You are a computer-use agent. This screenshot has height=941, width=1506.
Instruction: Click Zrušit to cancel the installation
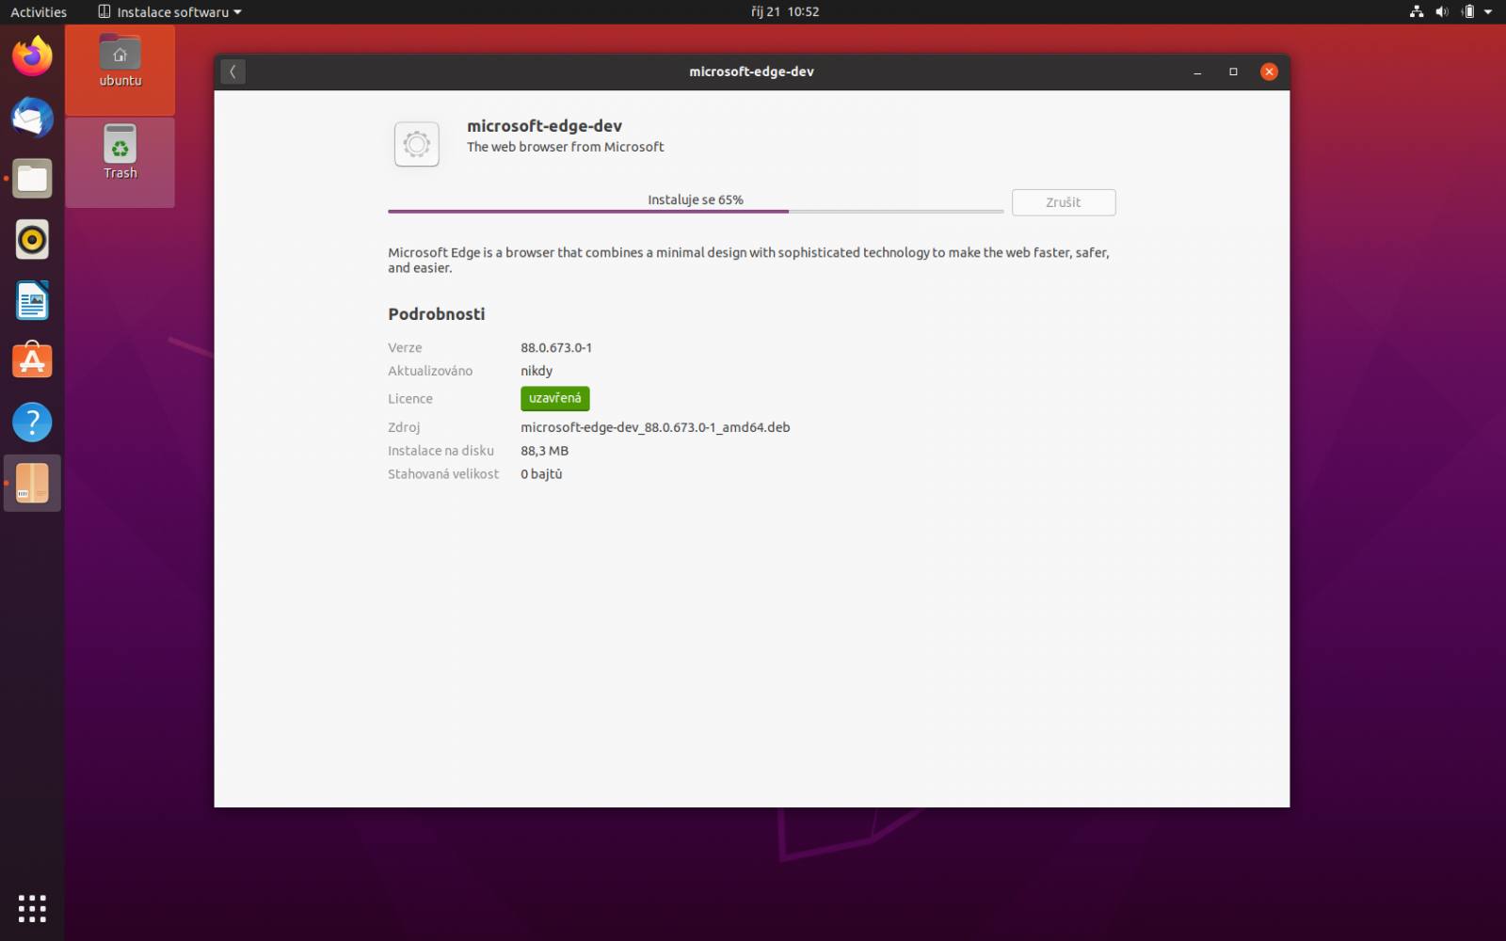pos(1063,202)
